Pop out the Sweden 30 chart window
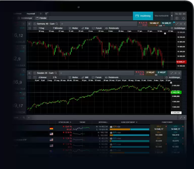The height and width of the screenshot is (169, 194). click(x=176, y=73)
